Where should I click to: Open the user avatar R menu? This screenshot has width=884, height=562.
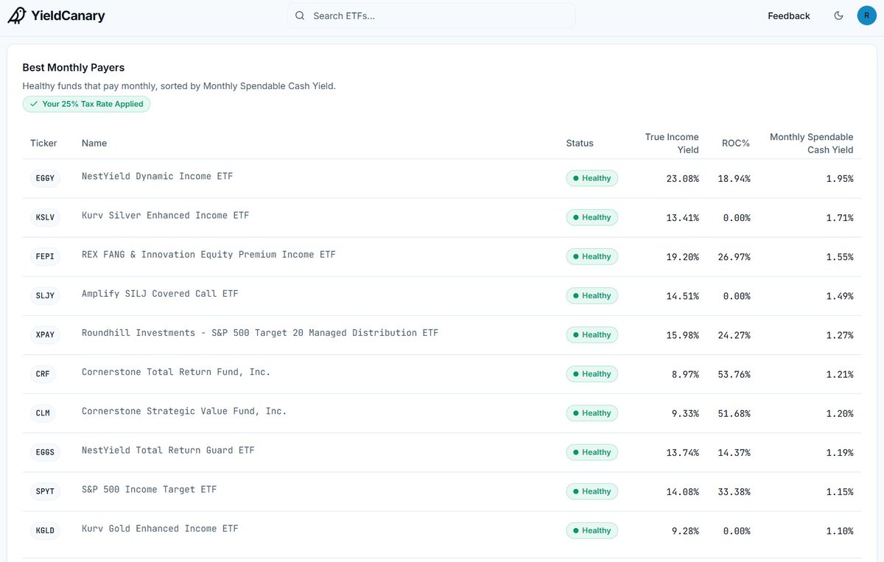click(866, 15)
